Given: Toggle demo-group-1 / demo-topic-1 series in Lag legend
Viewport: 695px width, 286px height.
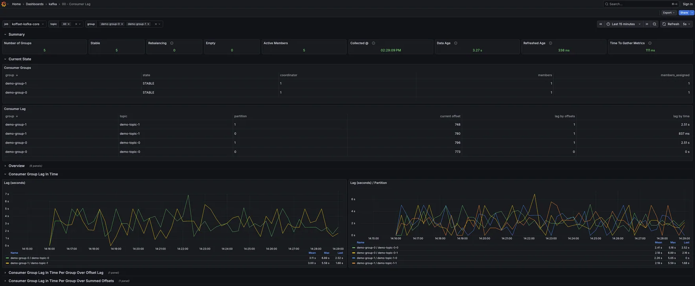Looking at the screenshot, I should pyautogui.click(x=29, y=263).
